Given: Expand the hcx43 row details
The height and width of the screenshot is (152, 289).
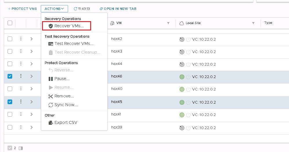Looking at the screenshot, I should (32, 51).
